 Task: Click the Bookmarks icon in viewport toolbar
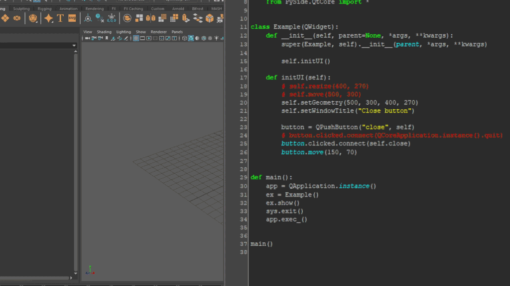pos(106,38)
